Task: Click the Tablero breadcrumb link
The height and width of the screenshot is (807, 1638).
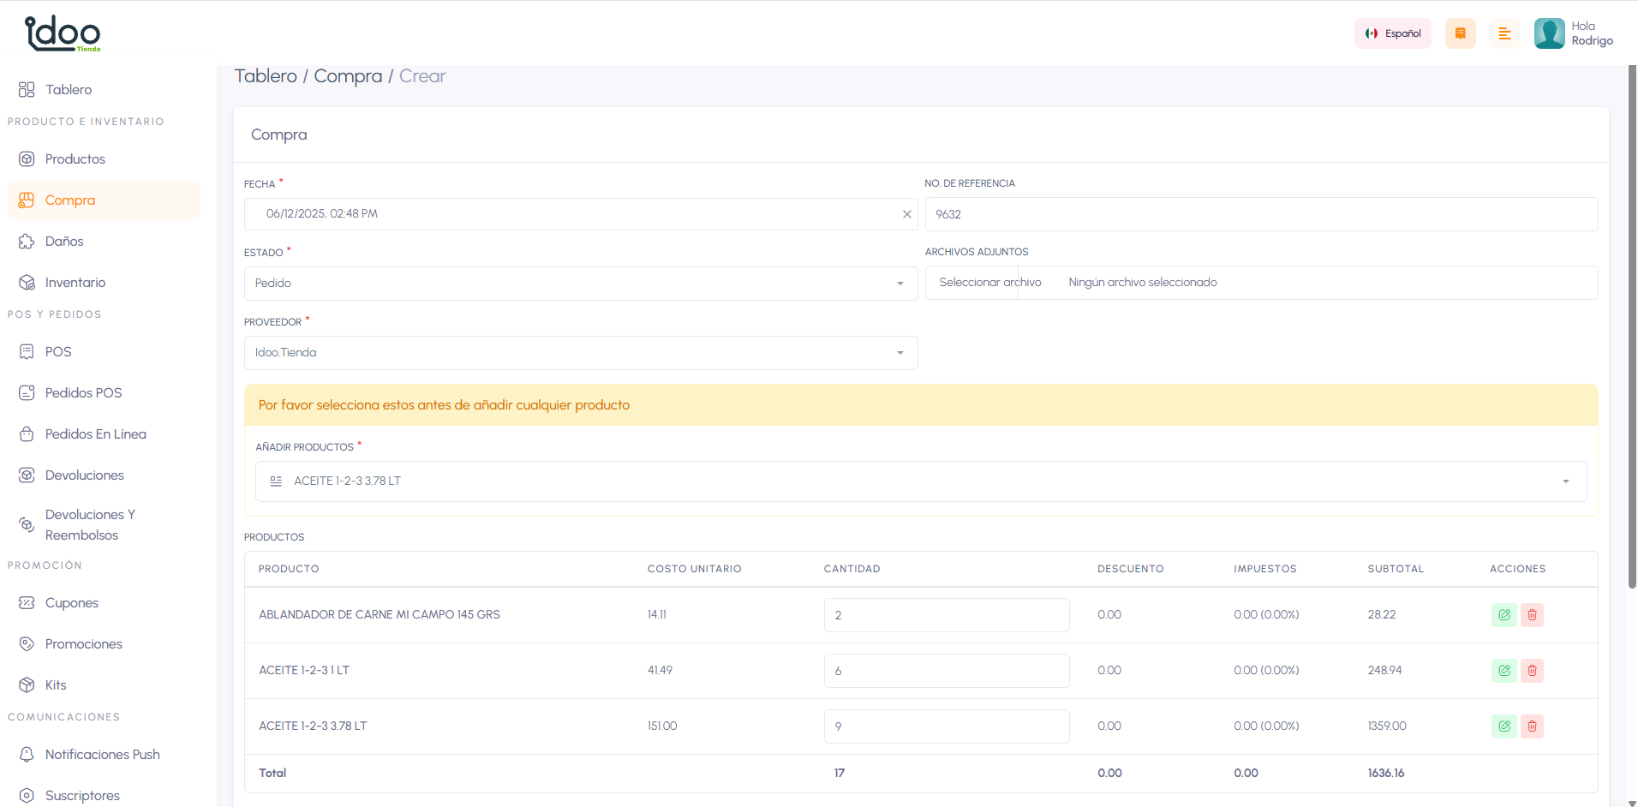Action: pyautogui.click(x=266, y=76)
